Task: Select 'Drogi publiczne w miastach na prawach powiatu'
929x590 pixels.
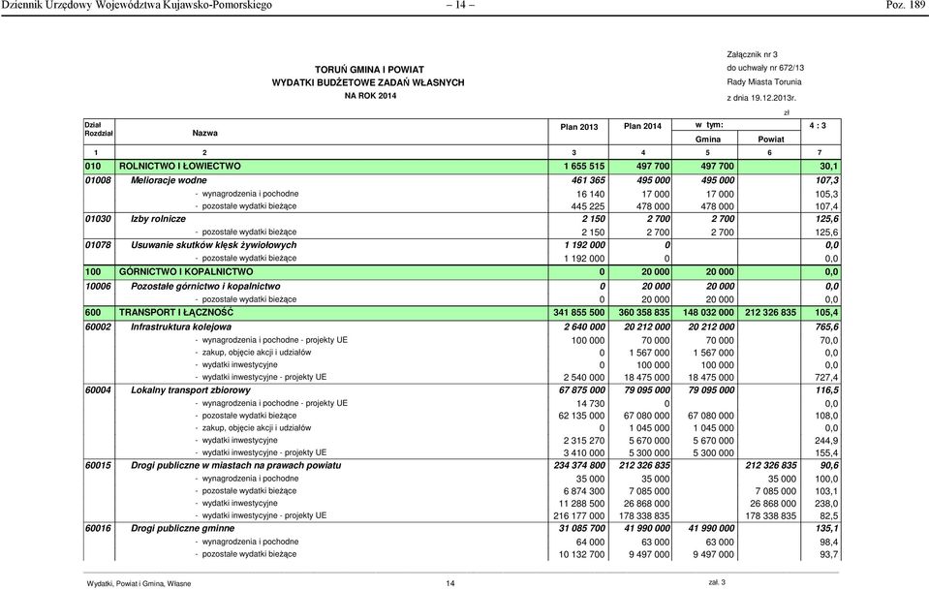Action: pos(235,465)
